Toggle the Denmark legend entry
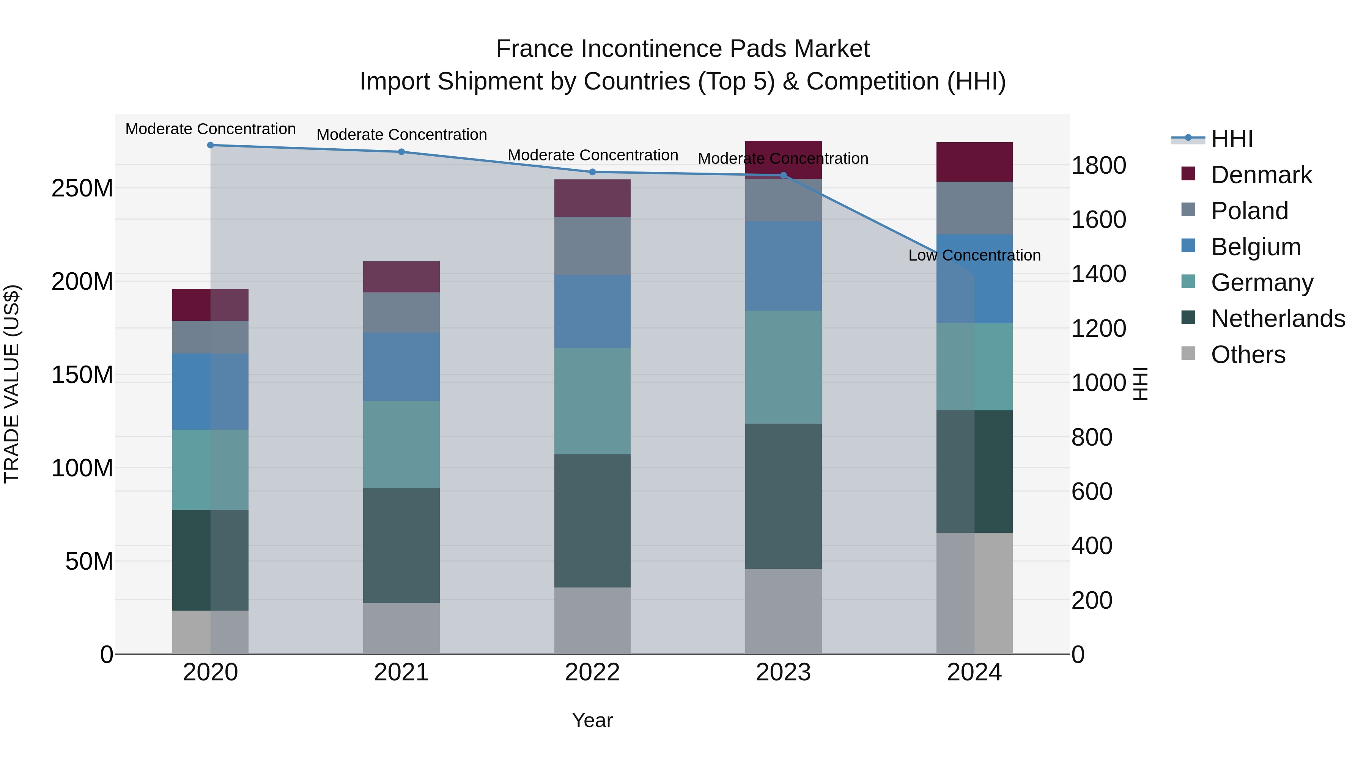 point(1247,175)
